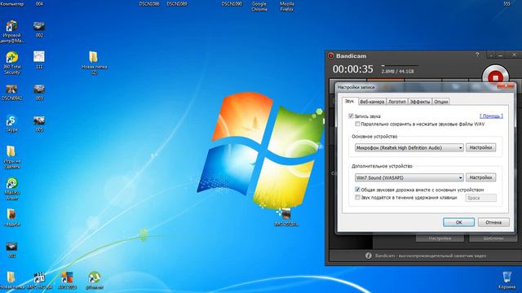Click Настройки beside the primary device

tap(480, 147)
